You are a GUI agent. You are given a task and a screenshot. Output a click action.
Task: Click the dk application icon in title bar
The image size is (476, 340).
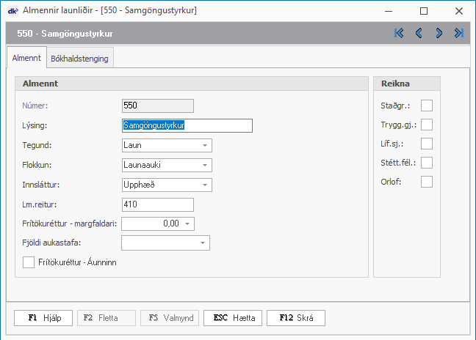point(12,11)
